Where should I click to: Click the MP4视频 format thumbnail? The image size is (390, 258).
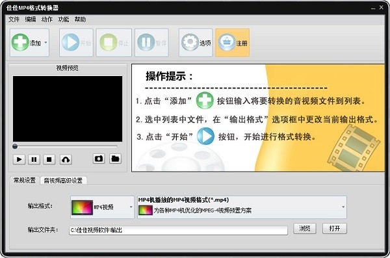click(82, 207)
